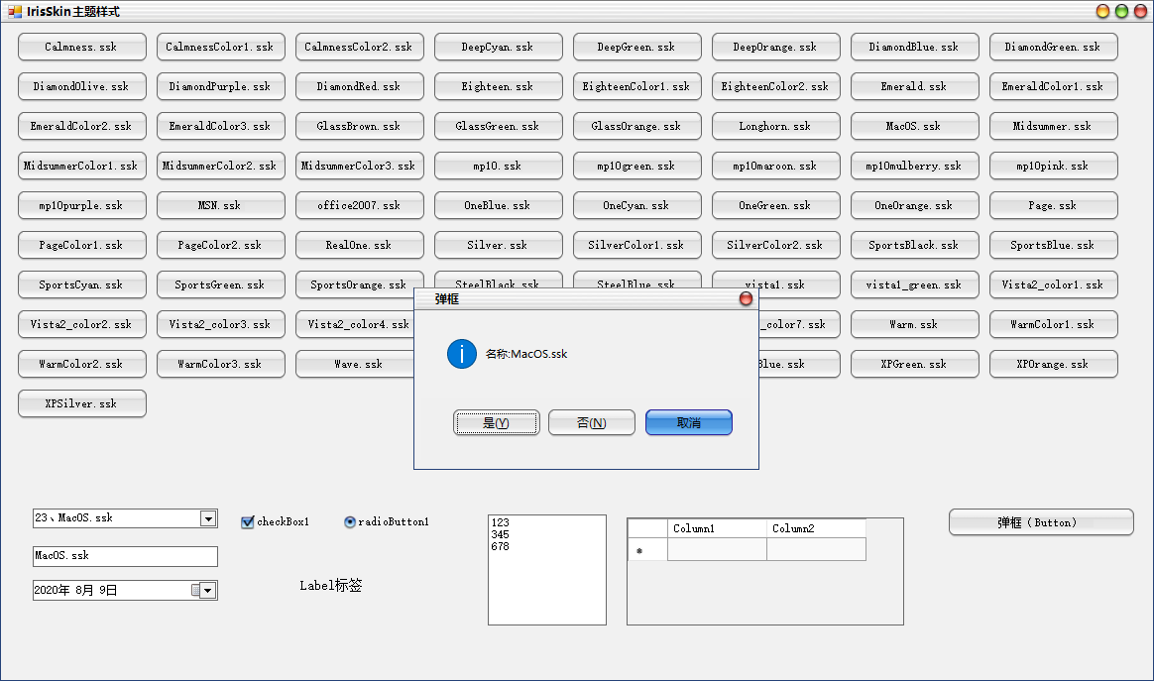Pick the XPGreen.ssk button
Image resolution: width=1154 pixels, height=681 pixels.
click(x=915, y=365)
